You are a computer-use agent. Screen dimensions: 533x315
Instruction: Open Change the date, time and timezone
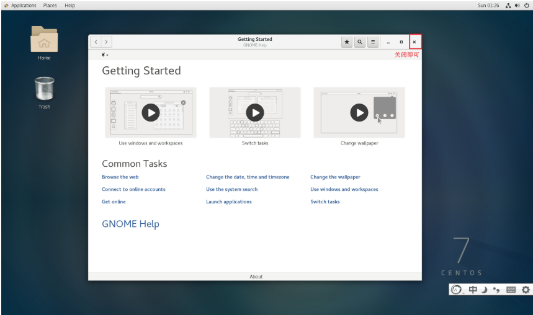(248, 177)
